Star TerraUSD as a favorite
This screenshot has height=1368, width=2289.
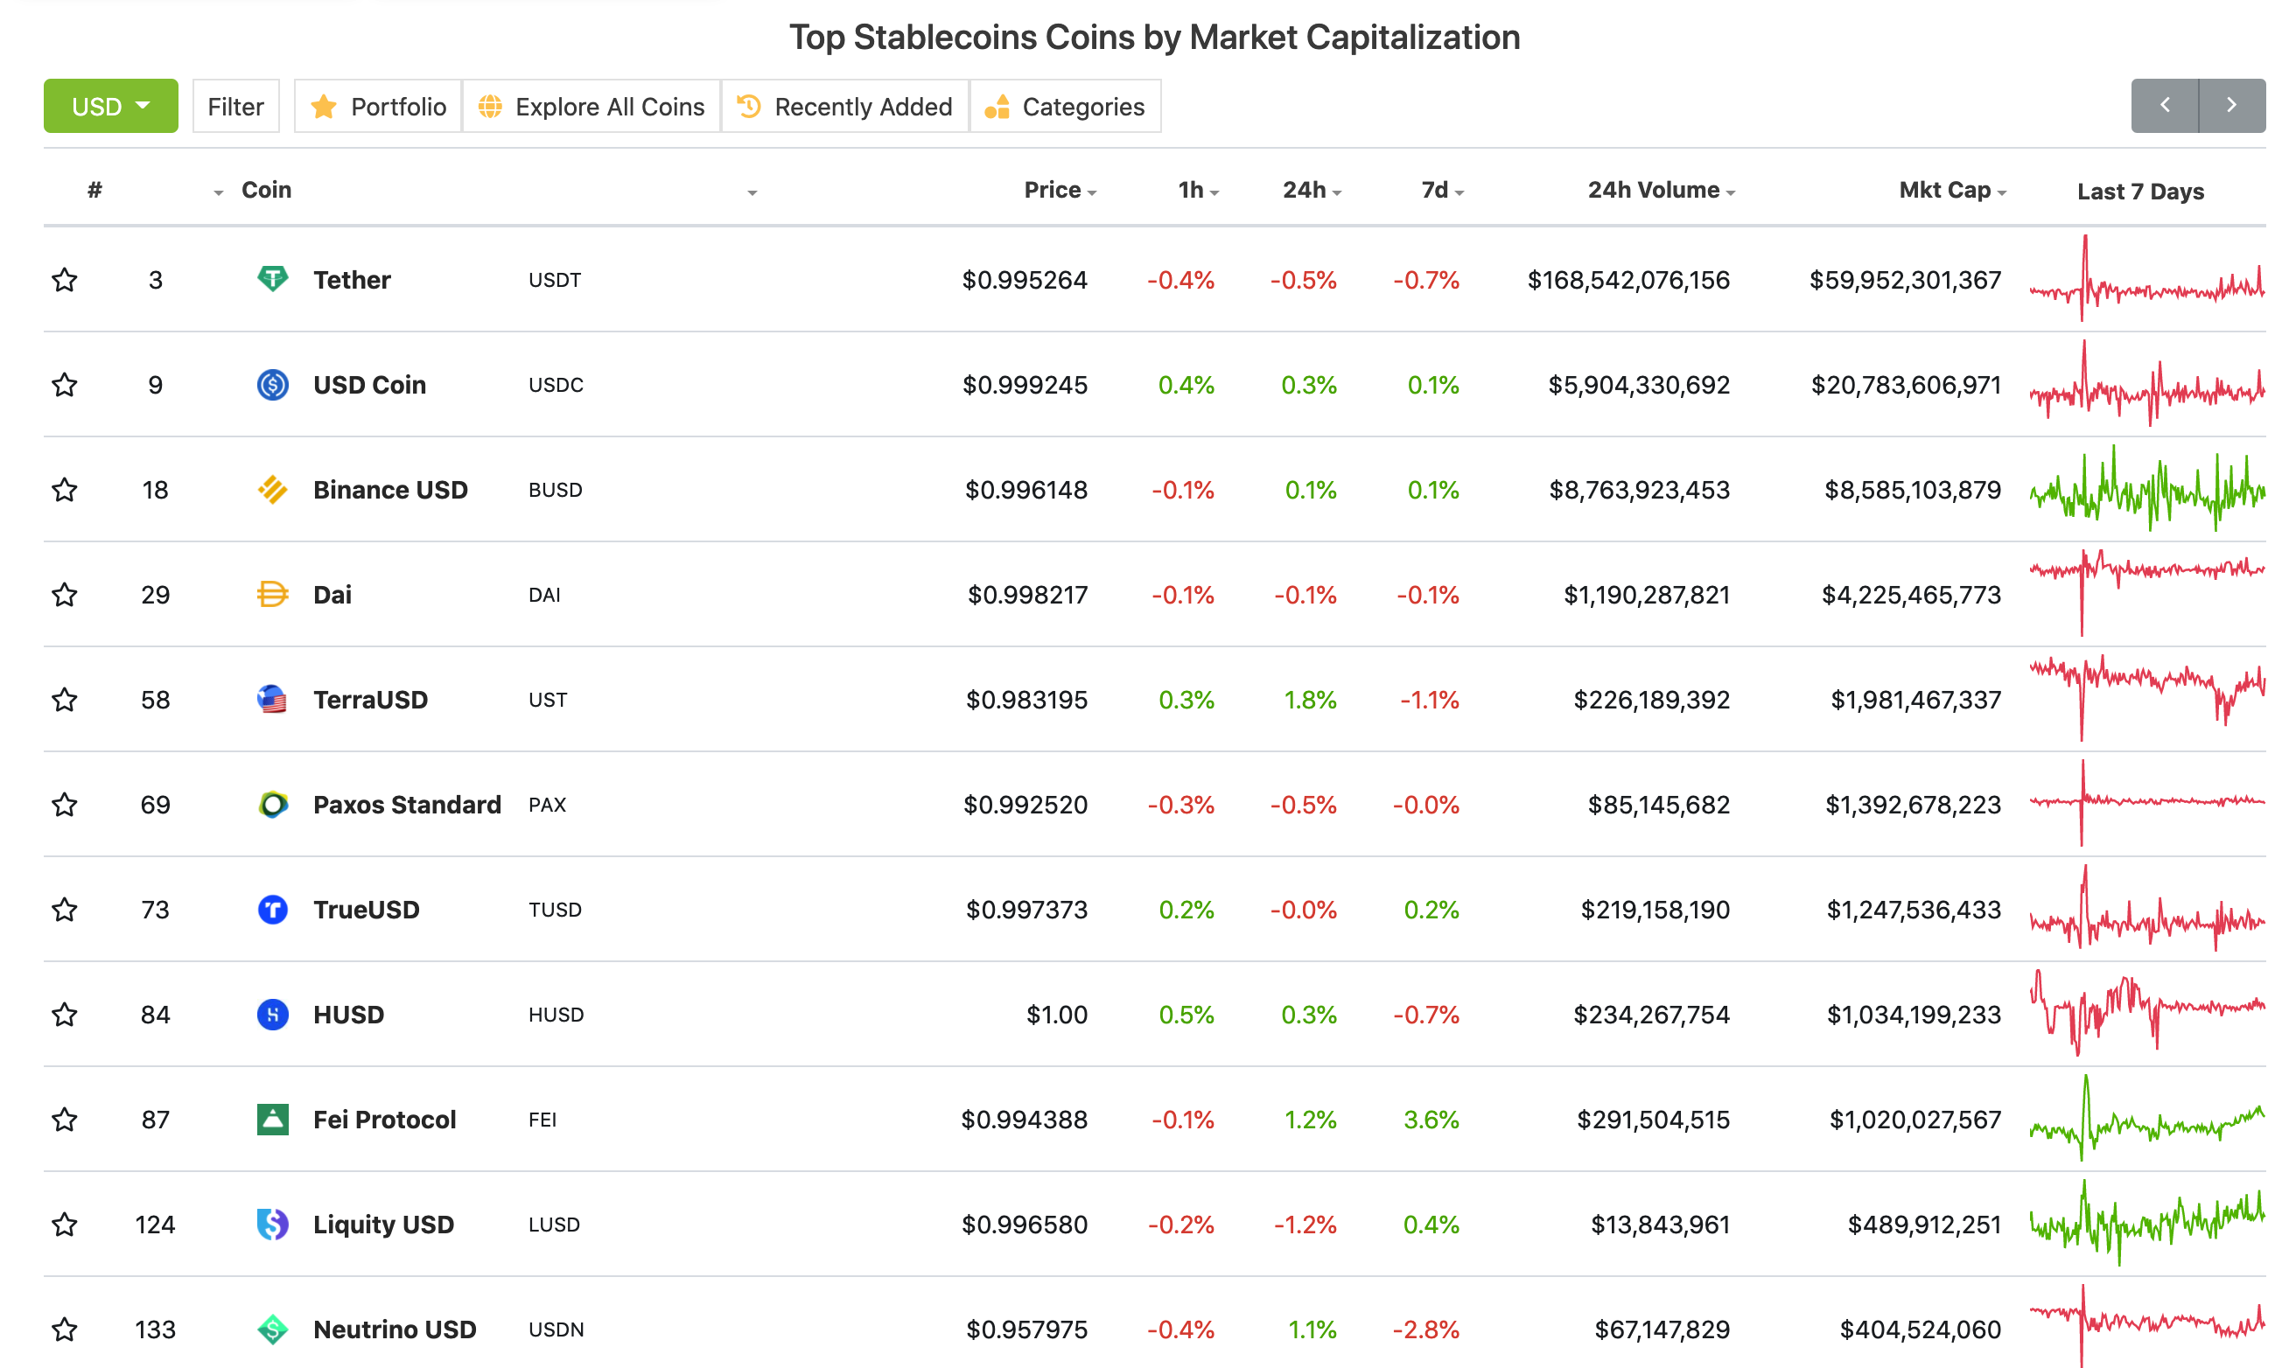65,700
